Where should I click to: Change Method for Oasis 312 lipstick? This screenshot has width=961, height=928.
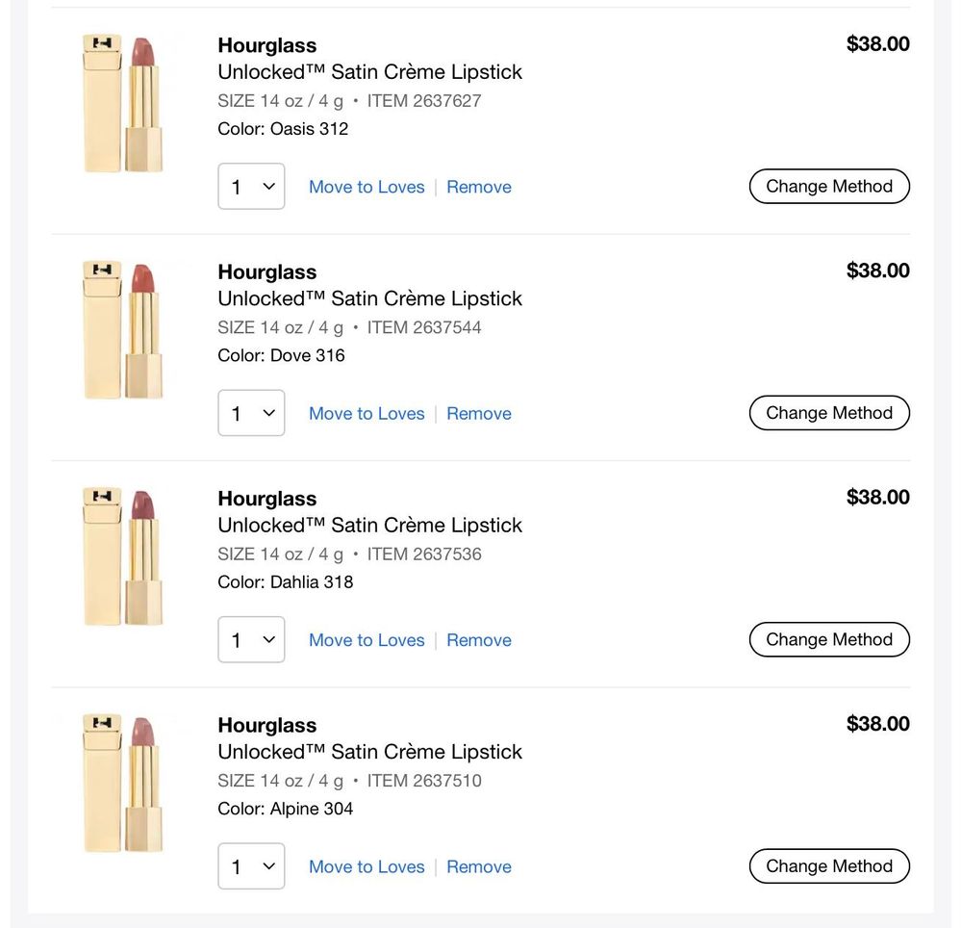(829, 187)
